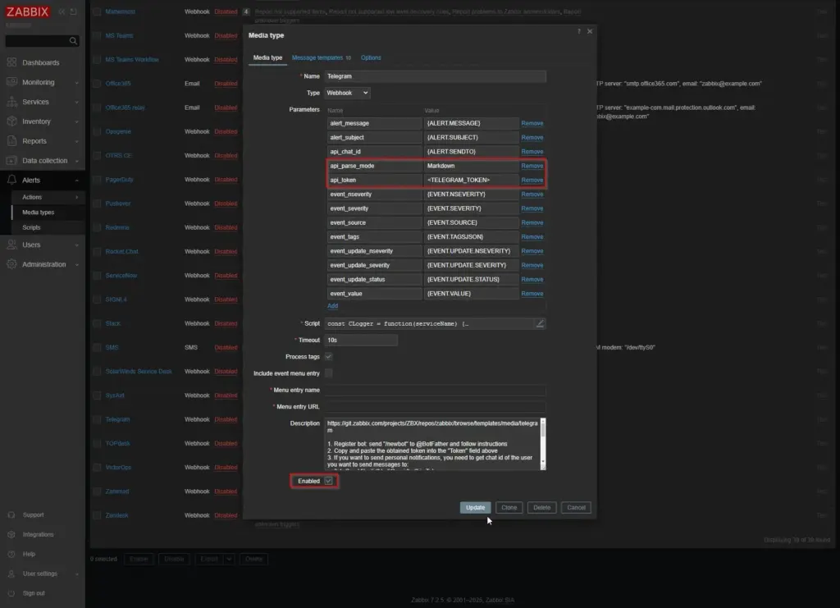Image resolution: width=840 pixels, height=608 pixels.
Task: Click the Delete button in the dialog
Action: click(x=541, y=507)
